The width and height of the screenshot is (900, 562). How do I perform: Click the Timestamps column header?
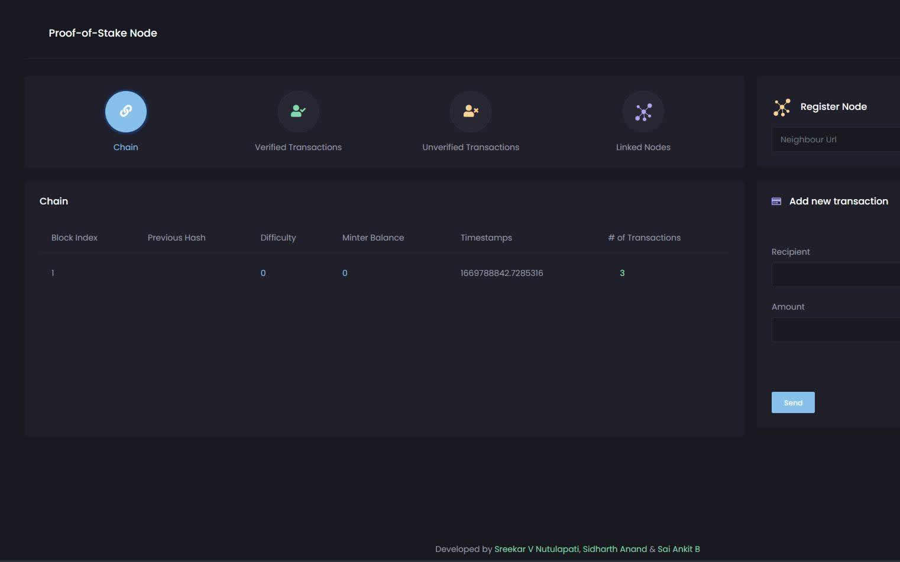point(486,238)
